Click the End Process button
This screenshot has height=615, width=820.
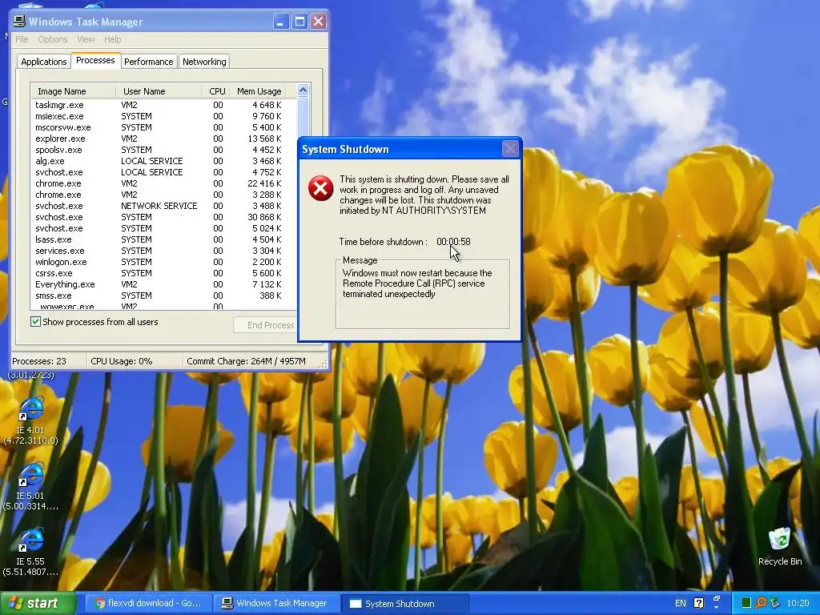[x=265, y=325]
